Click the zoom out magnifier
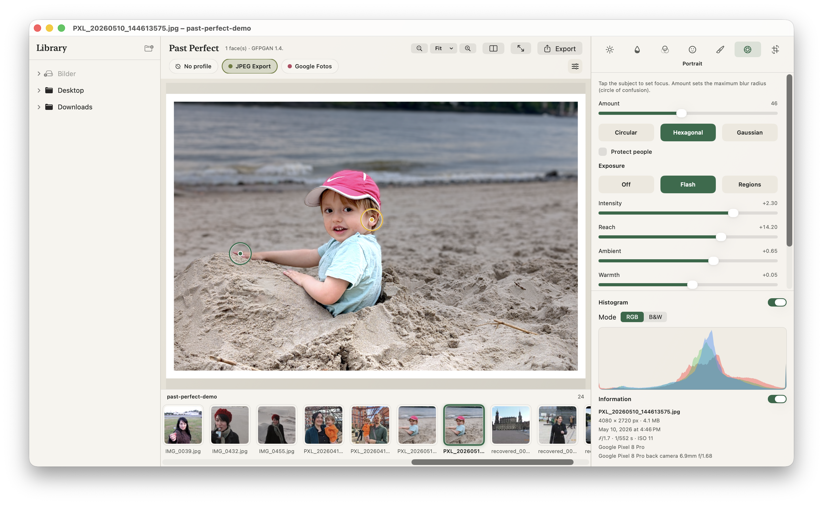823x505 pixels. (x=419, y=48)
